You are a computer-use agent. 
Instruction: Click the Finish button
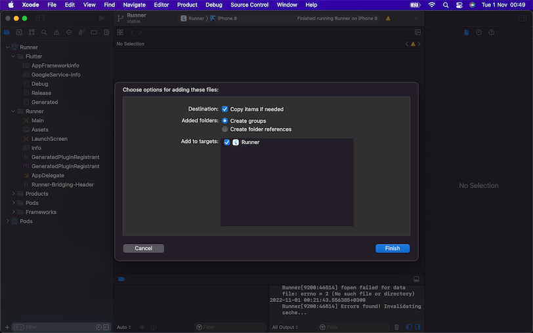pyautogui.click(x=393, y=248)
